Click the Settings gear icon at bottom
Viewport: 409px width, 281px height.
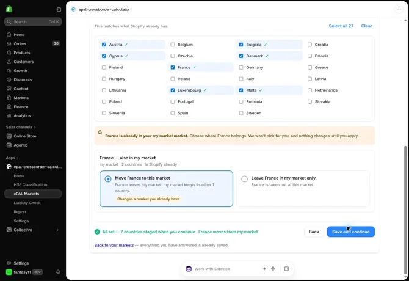tap(9, 263)
